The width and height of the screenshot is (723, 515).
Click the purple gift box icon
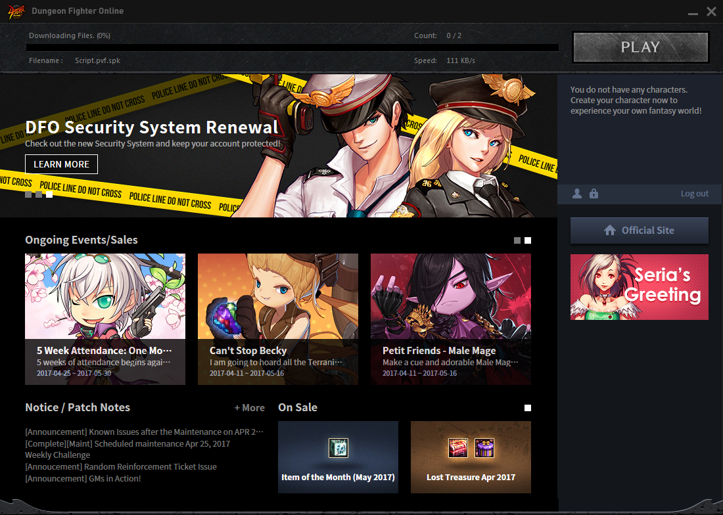click(484, 448)
